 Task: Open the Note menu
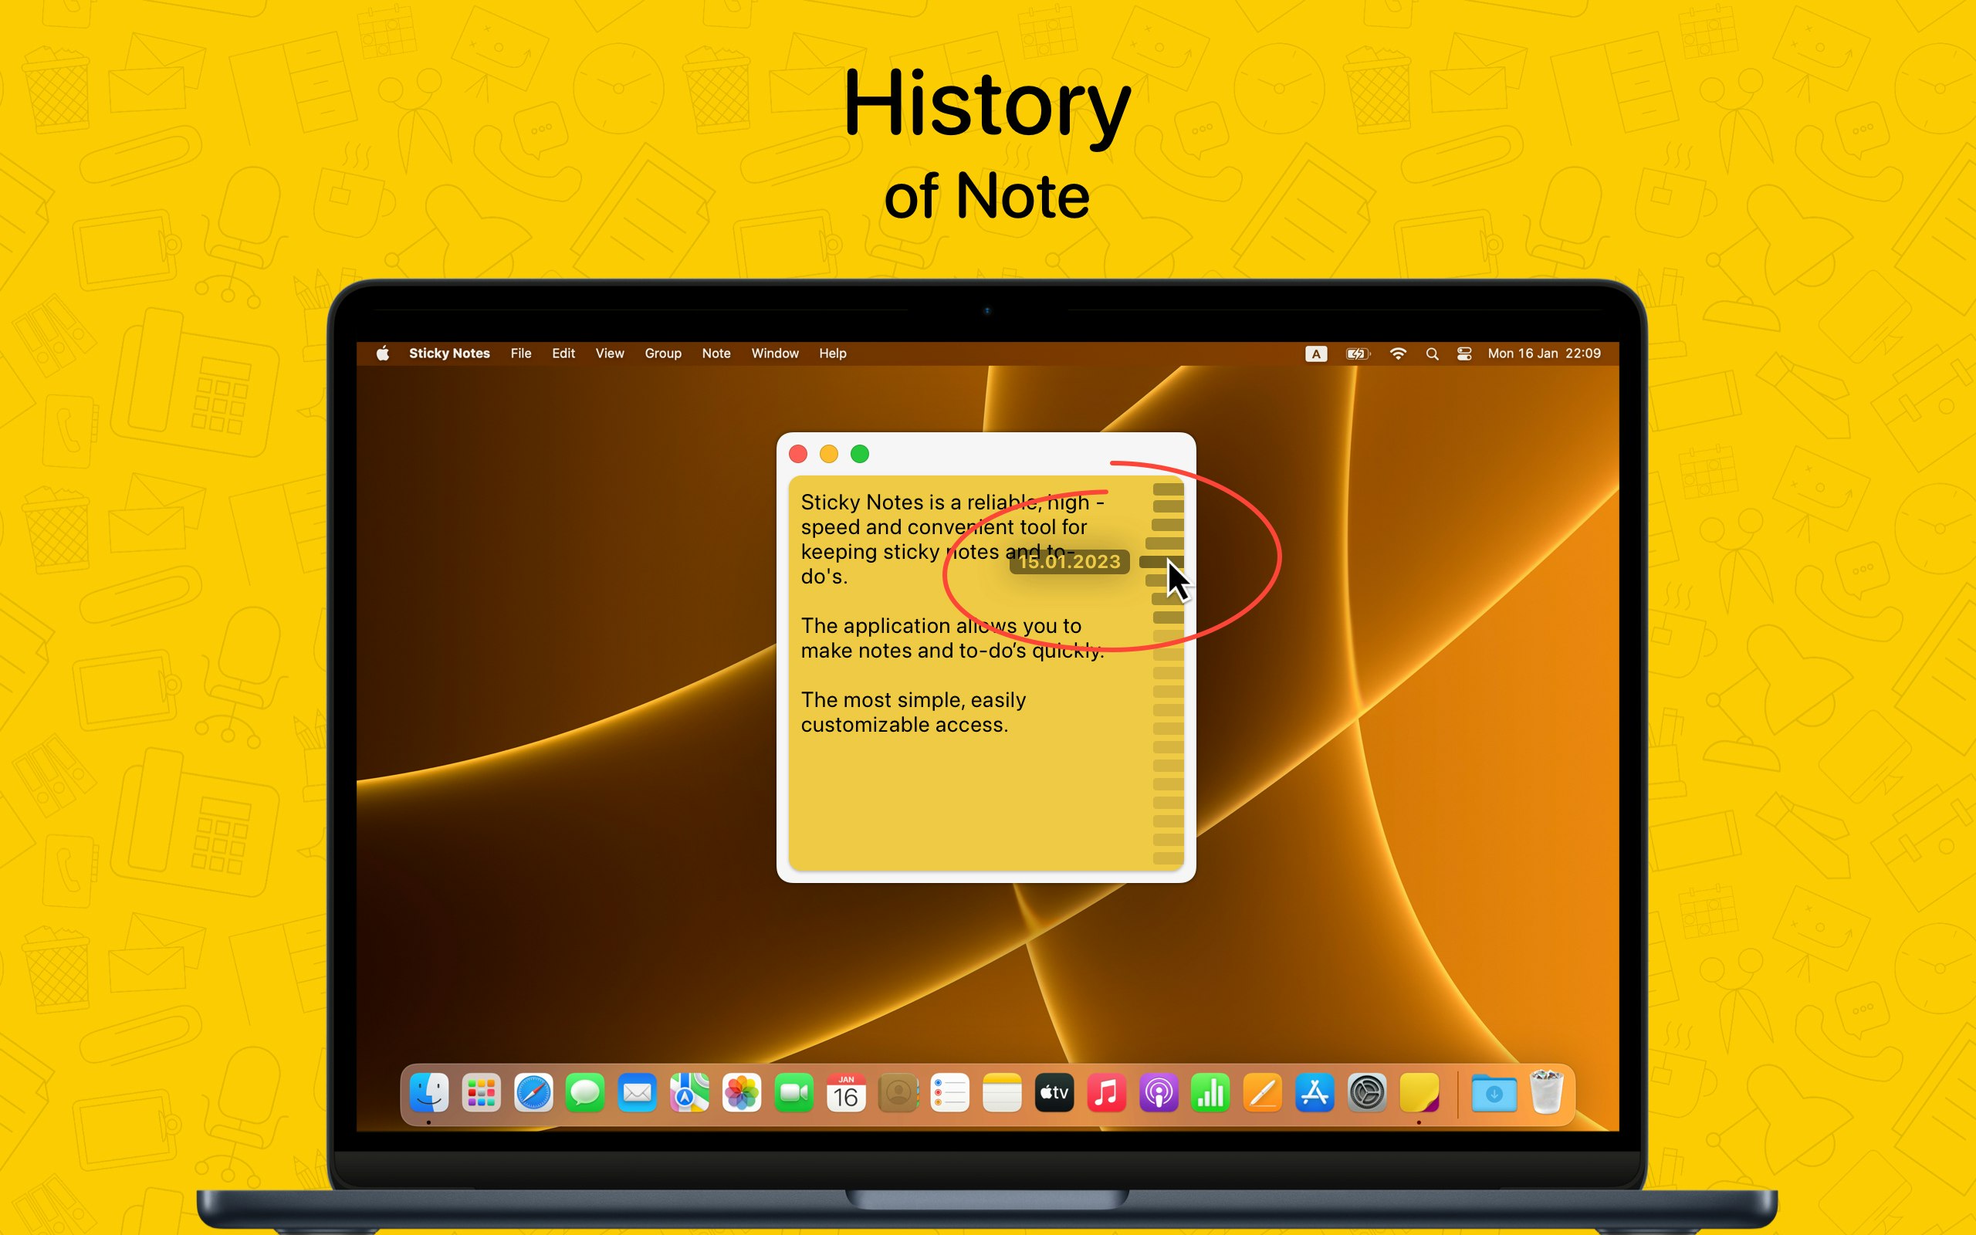716,353
